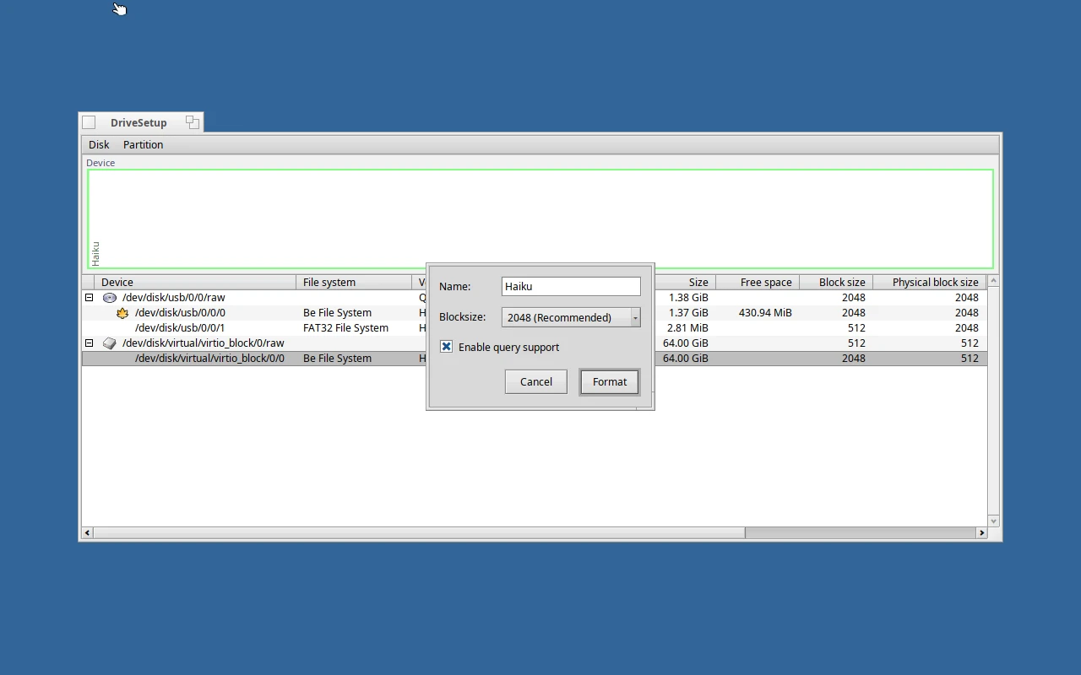The image size is (1081, 675).
Task: Click the scroll right arrow
Action: [x=981, y=532]
